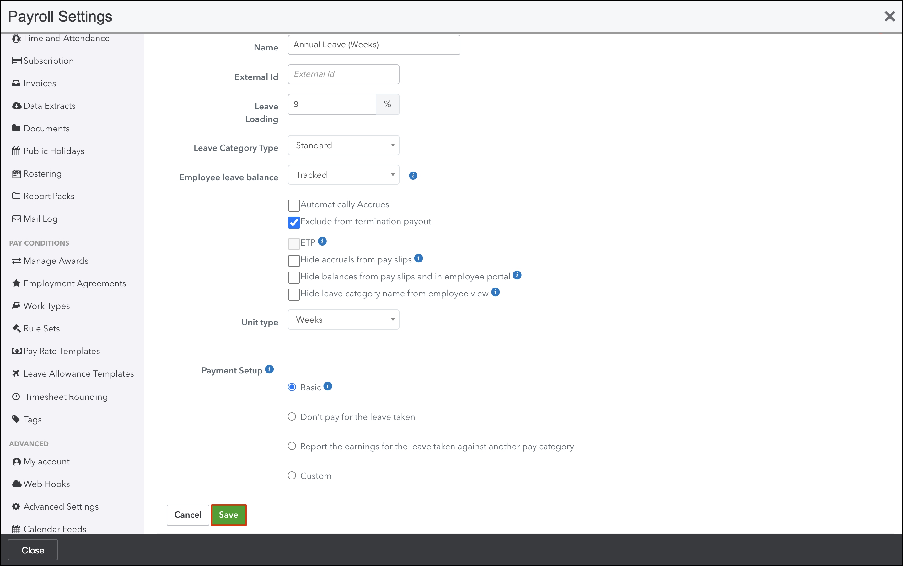
Task: Click the info icon beside Employee leave balance
Action: (413, 176)
